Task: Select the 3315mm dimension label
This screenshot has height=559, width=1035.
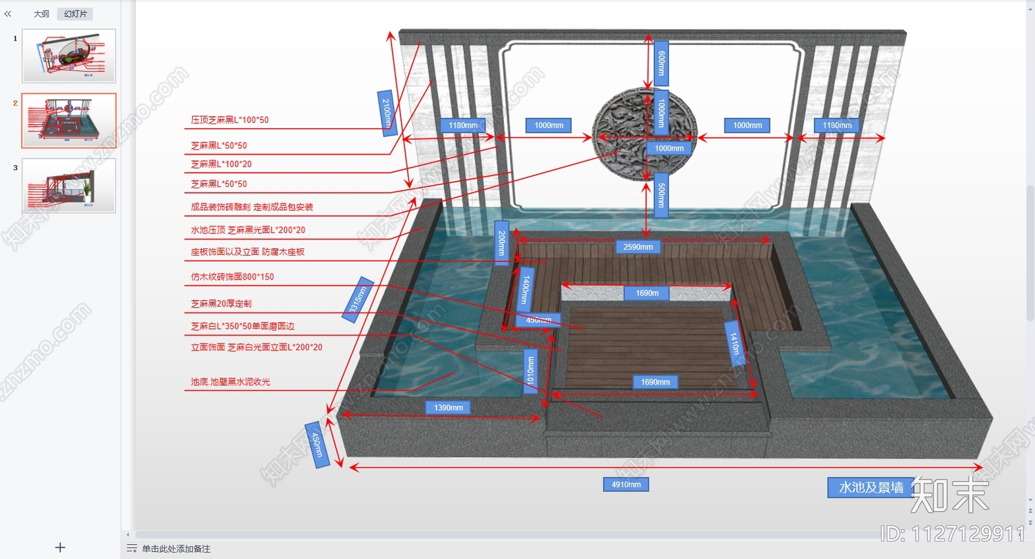Action: point(358,300)
